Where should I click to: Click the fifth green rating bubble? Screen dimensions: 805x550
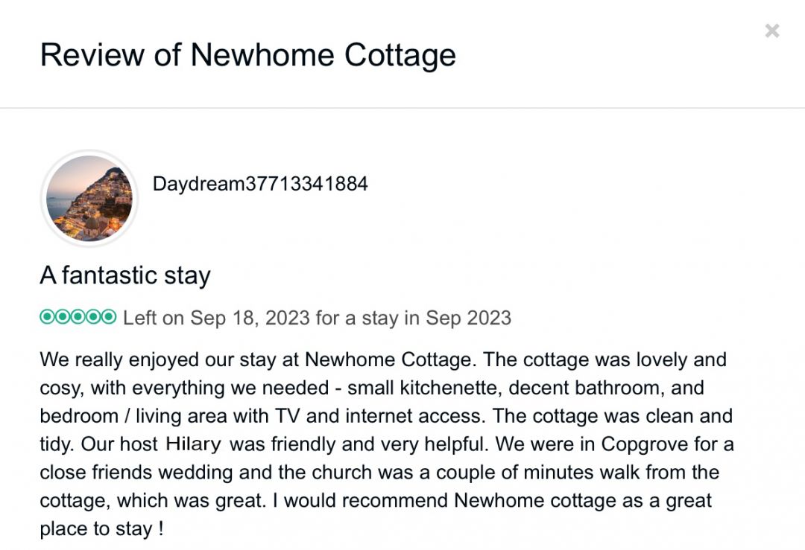[109, 317]
